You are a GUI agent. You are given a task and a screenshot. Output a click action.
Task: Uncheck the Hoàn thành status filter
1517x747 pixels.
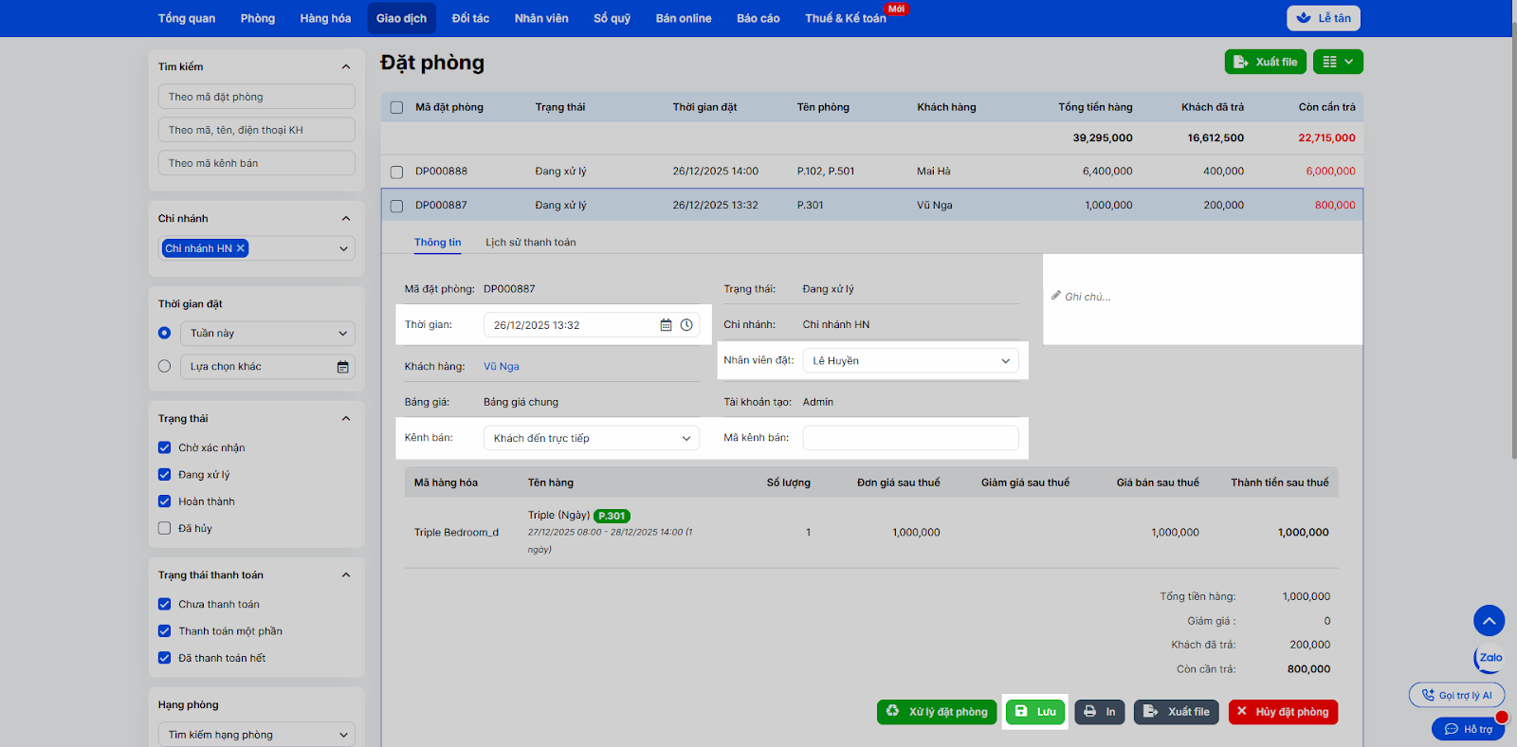164,501
